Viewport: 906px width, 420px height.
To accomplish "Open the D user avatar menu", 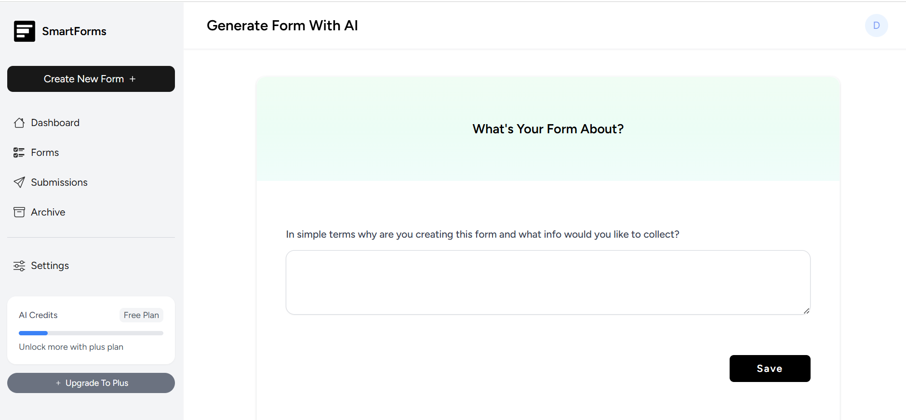I will click(876, 25).
